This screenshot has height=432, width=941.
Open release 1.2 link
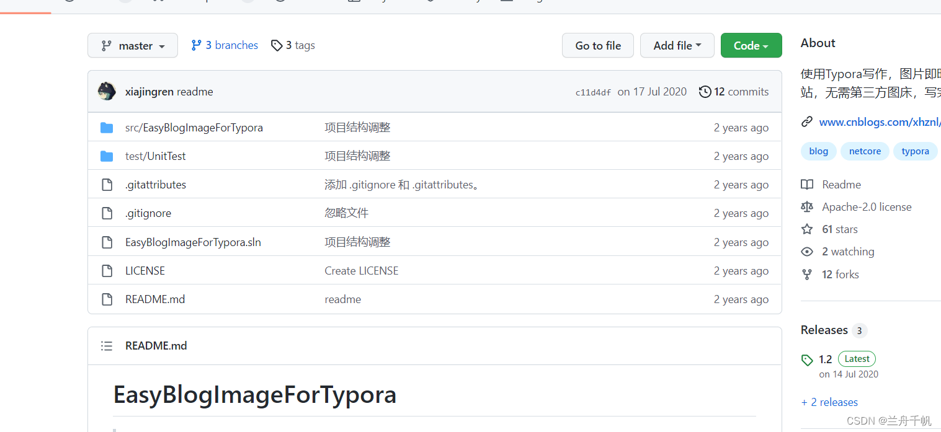[825, 359]
